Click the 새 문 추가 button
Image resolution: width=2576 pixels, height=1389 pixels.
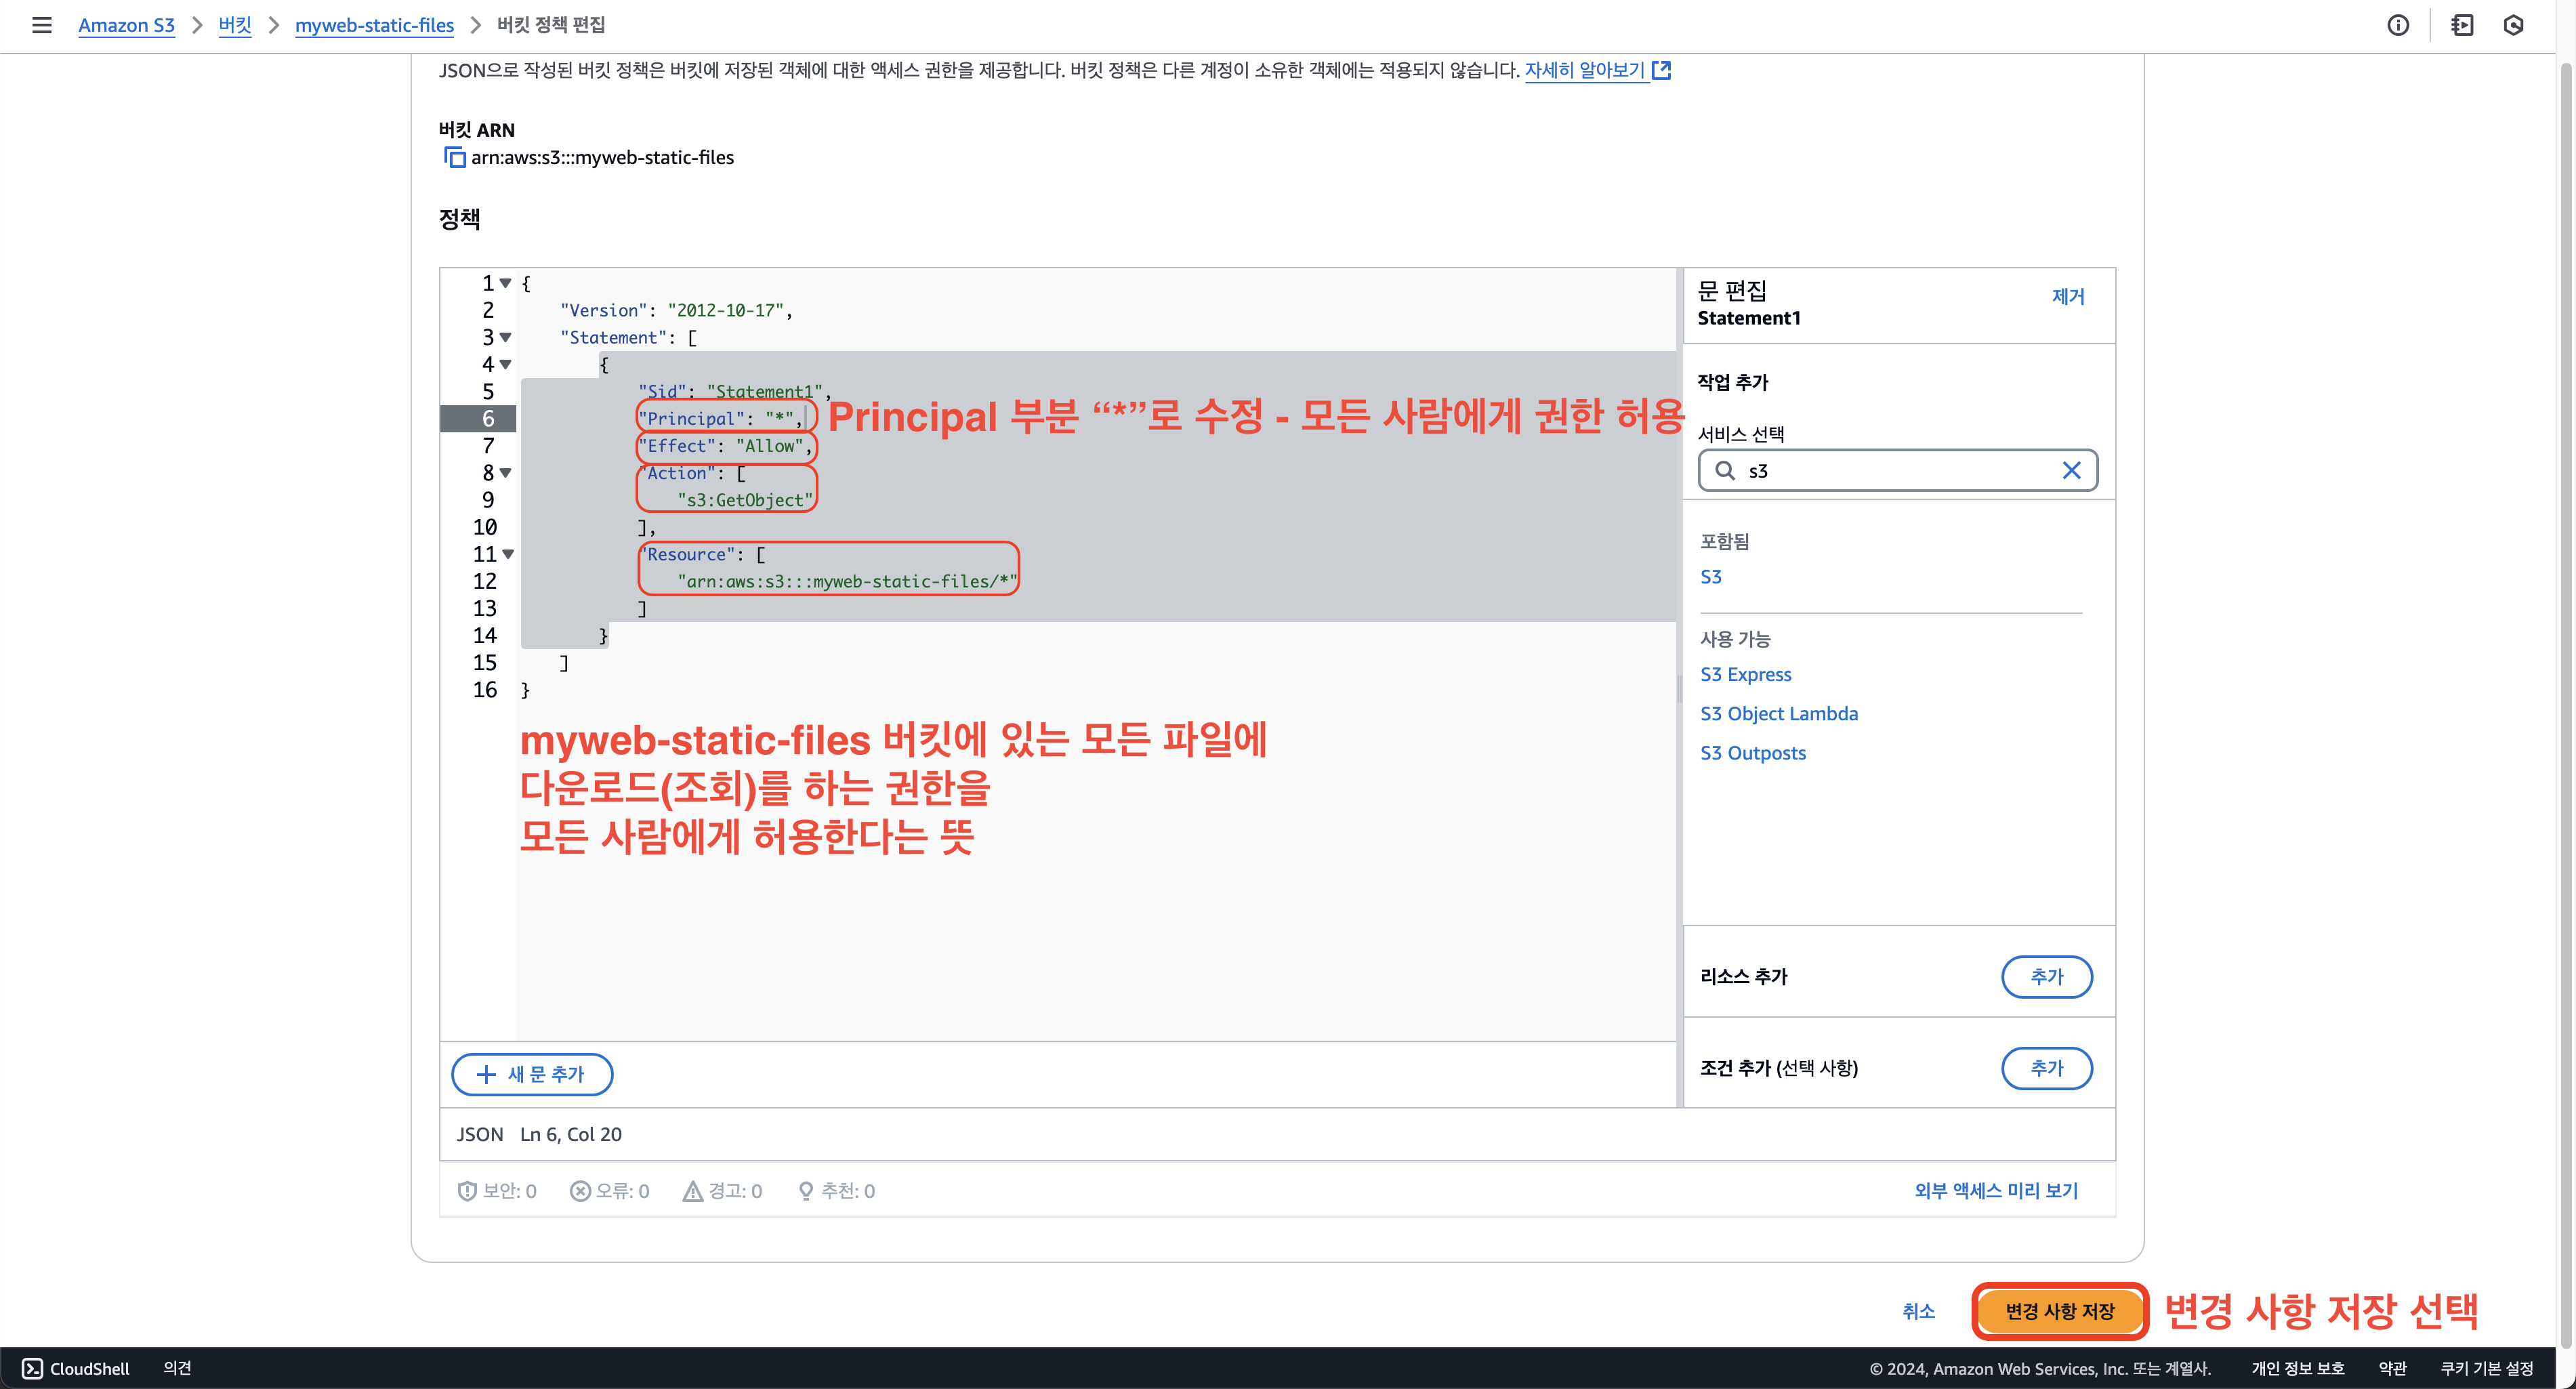(x=532, y=1074)
